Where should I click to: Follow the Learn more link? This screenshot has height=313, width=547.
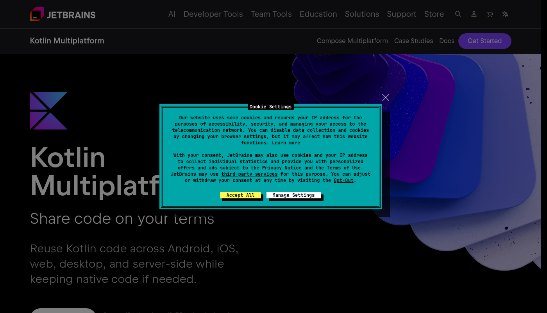pyautogui.click(x=286, y=143)
